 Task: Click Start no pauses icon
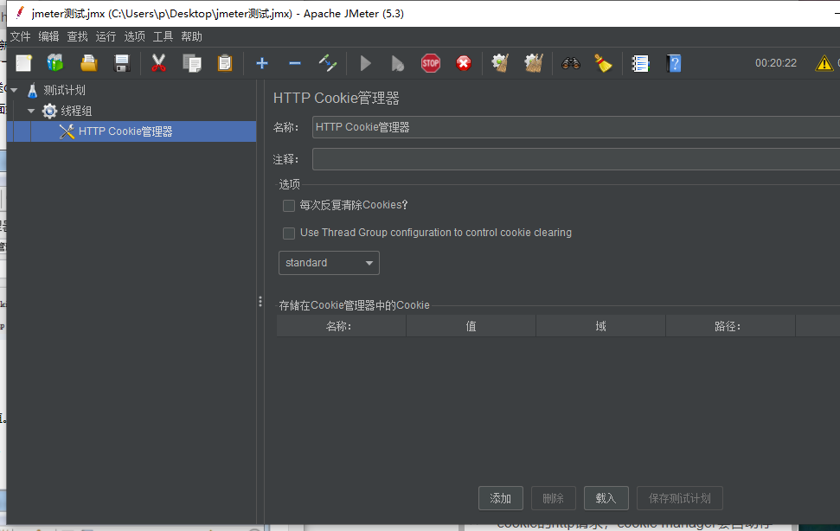tap(397, 63)
